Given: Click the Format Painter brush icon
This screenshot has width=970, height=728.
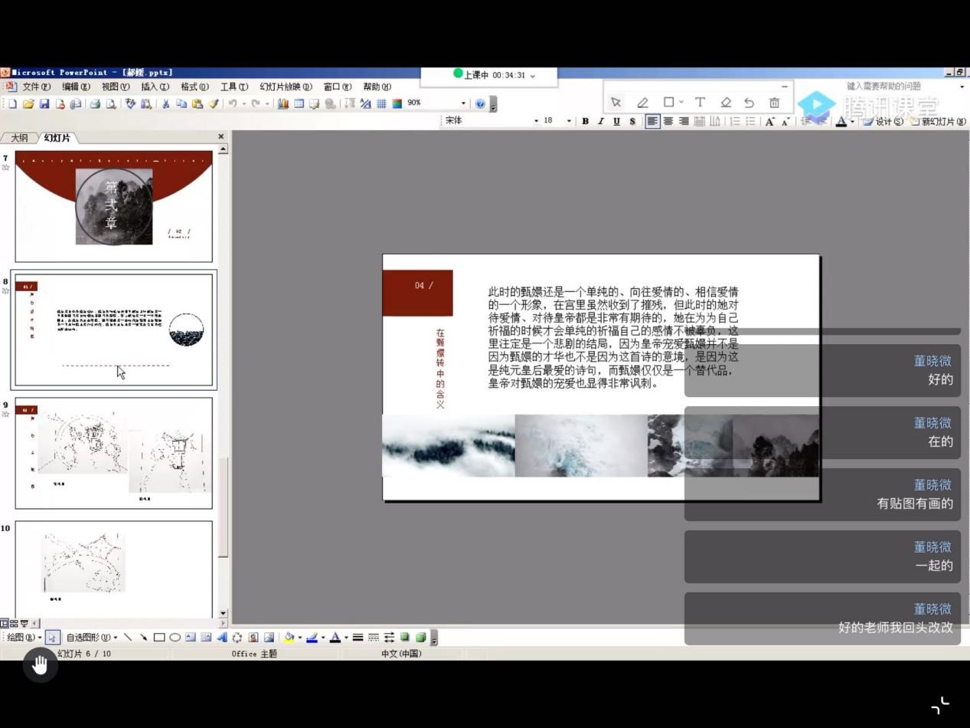Looking at the screenshot, I should (x=214, y=103).
